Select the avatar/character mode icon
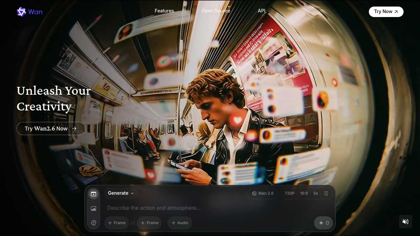The image size is (420, 236). coord(94,223)
